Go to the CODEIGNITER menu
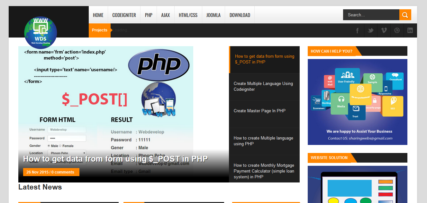Viewport: 427px width, 203px height. (x=124, y=15)
